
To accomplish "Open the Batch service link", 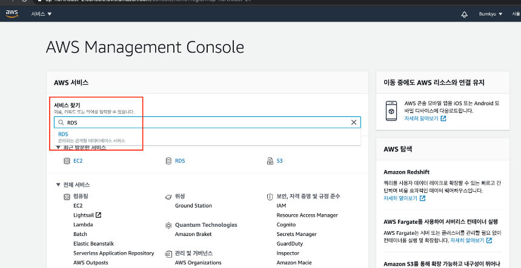I will (80, 234).
